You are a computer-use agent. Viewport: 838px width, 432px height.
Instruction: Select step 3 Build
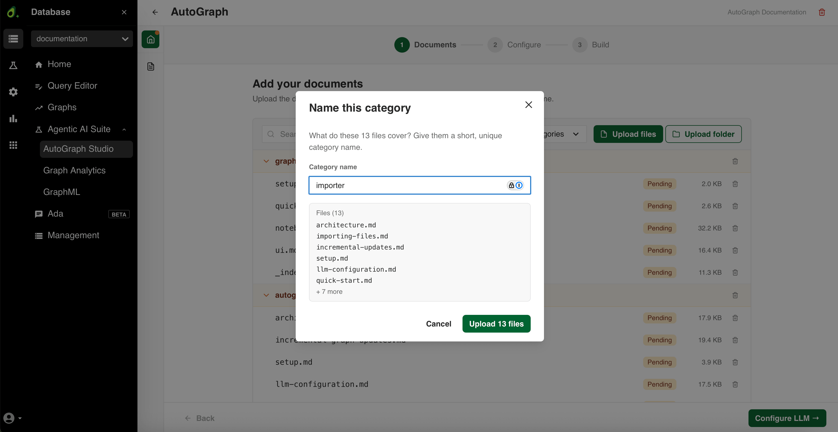click(x=591, y=45)
